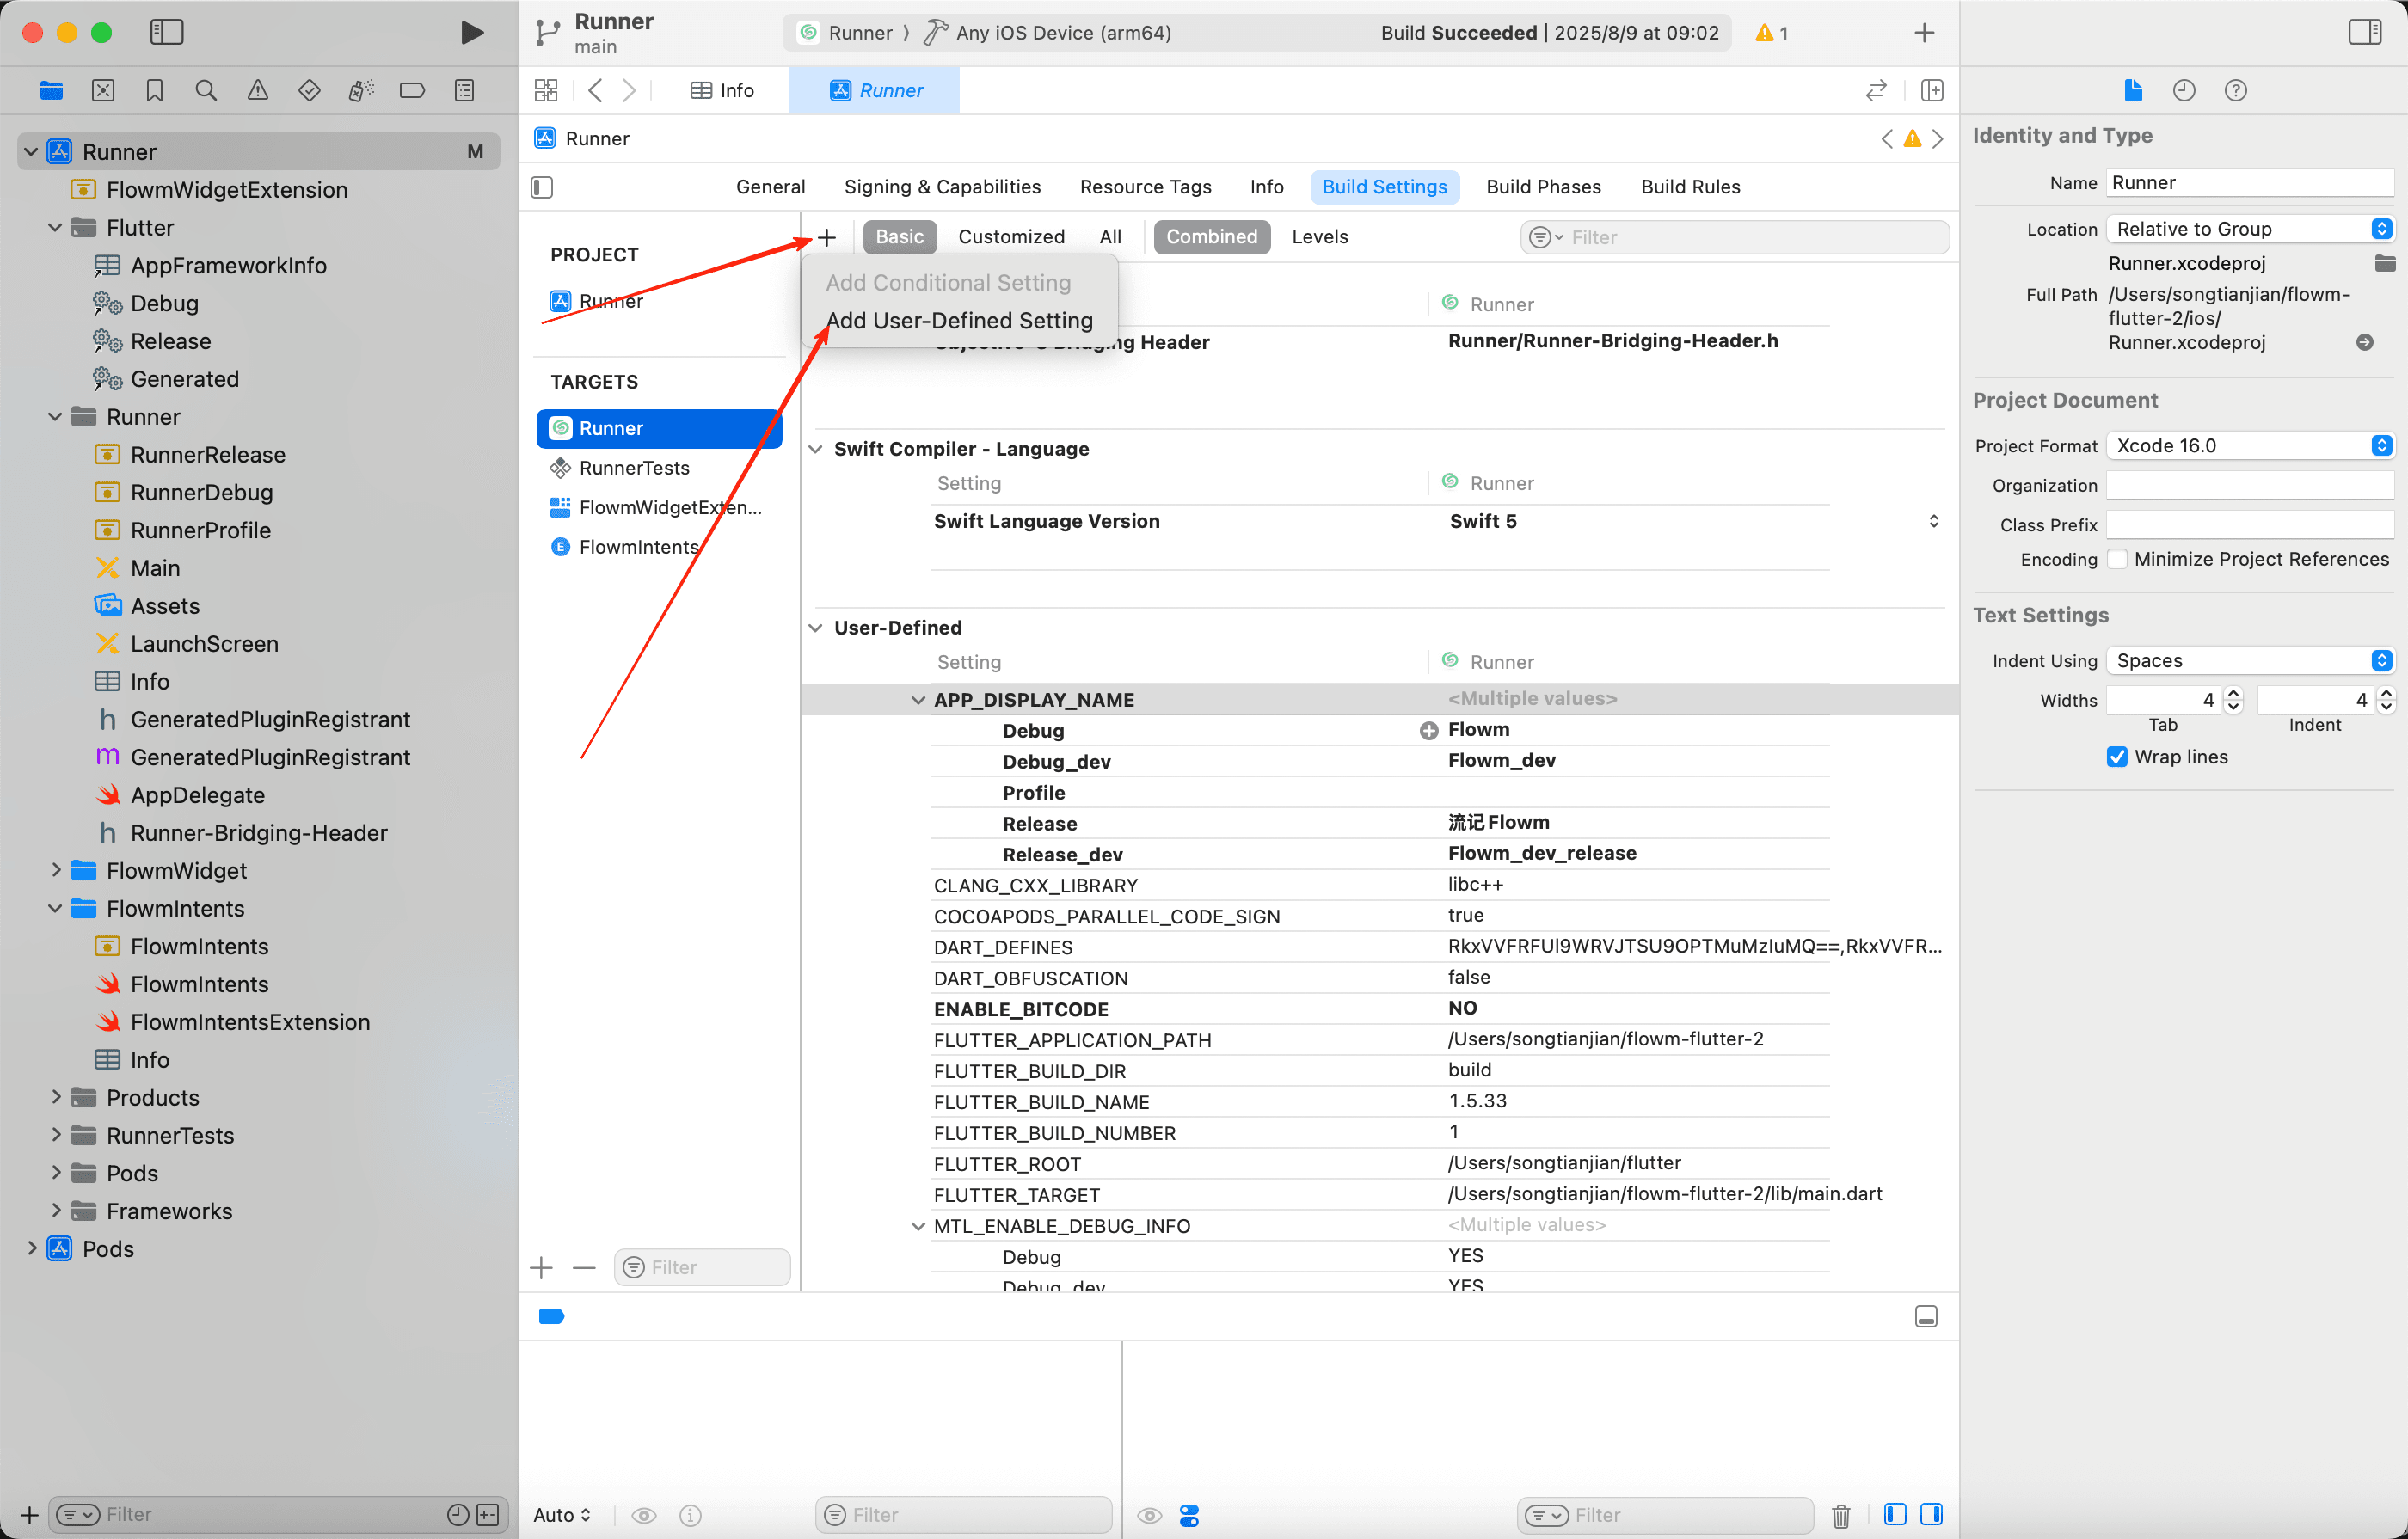The height and width of the screenshot is (1539, 2408).
Task: Click the Run play button
Action: pos(472,32)
